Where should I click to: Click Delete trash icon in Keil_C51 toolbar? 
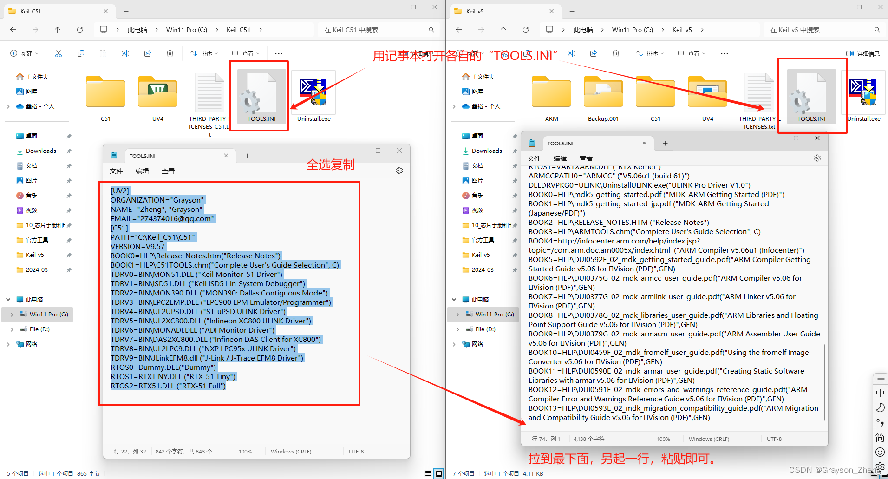click(x=170, y=54)
